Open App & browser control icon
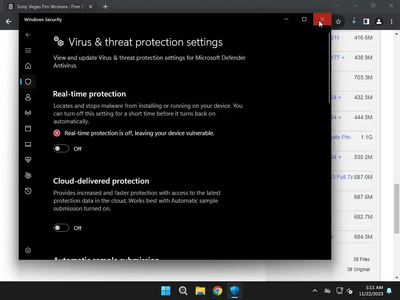The image size is (400, 300). click(x=28, y=128)
